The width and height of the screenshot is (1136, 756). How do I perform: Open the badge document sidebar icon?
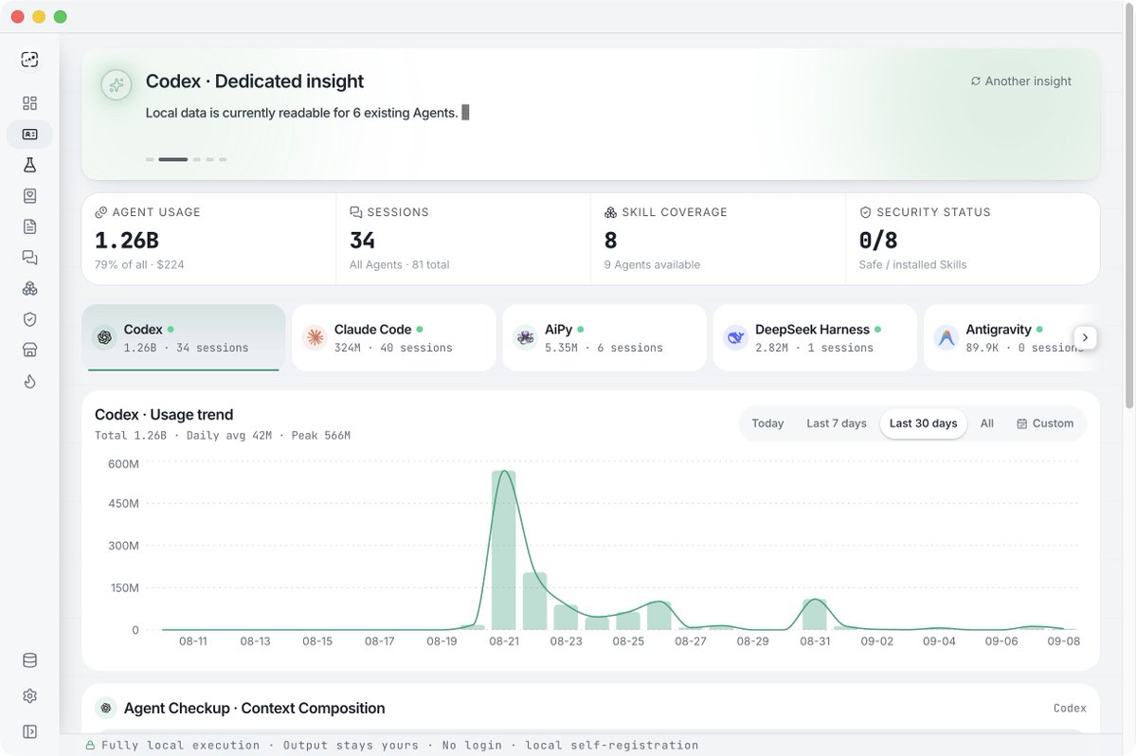click(x=29, y=195)
